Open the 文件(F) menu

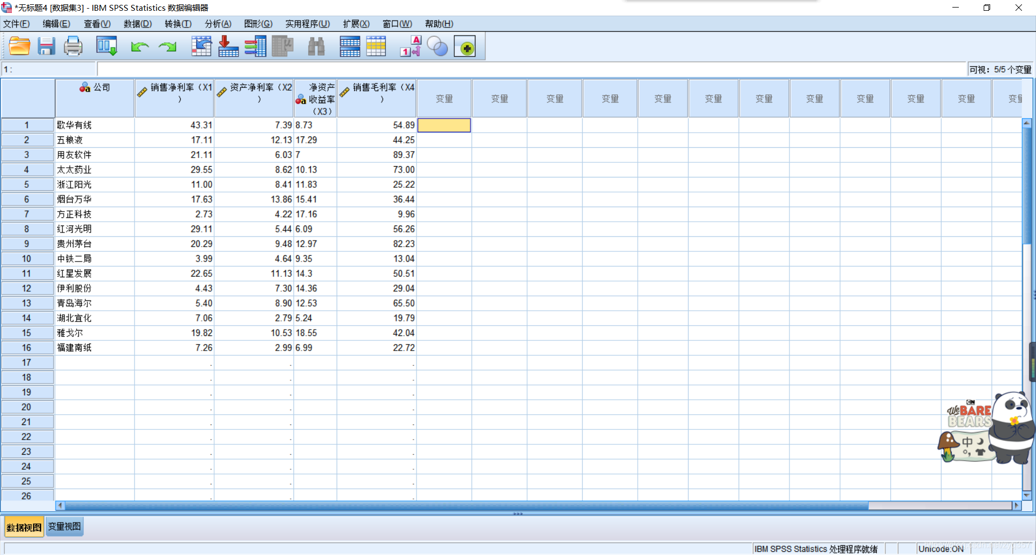17,24
